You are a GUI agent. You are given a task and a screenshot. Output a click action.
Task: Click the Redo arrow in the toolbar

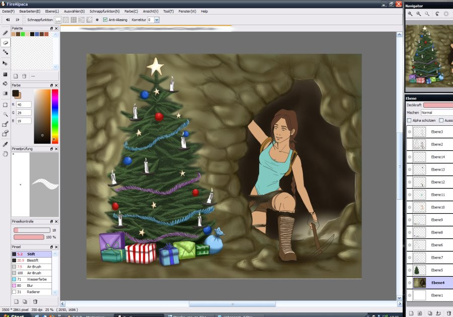[17, 20]
